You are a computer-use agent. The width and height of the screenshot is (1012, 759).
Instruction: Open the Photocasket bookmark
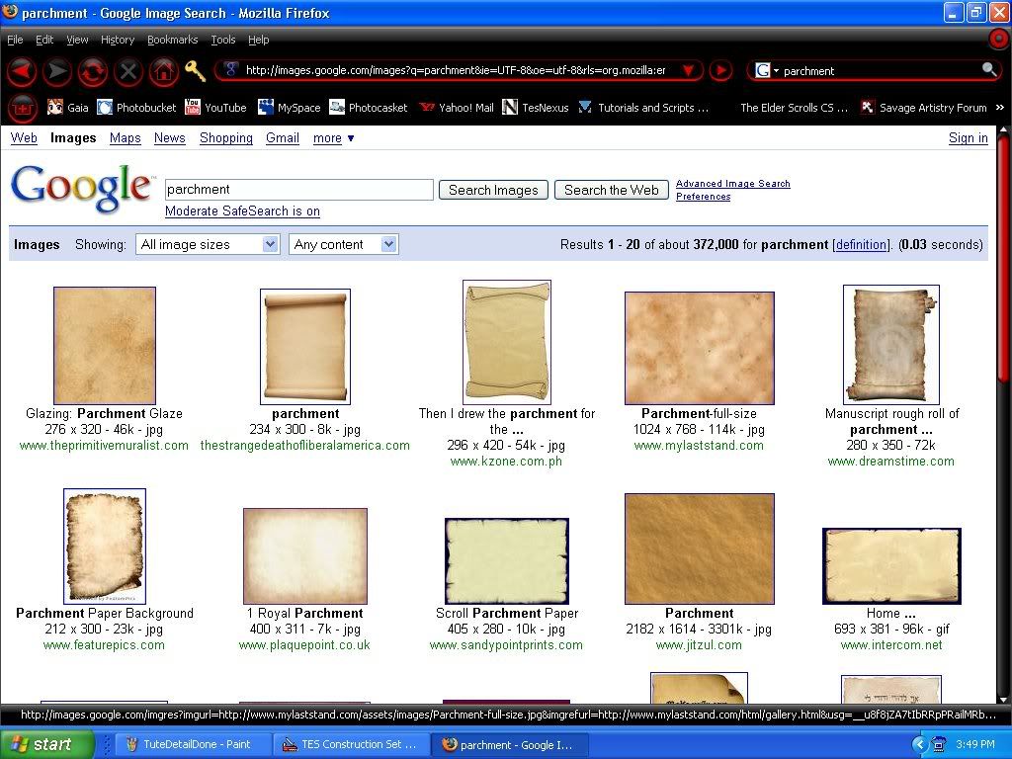coord(368,108)
